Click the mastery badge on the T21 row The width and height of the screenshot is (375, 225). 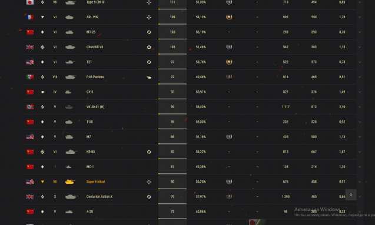tap(229, 62)
